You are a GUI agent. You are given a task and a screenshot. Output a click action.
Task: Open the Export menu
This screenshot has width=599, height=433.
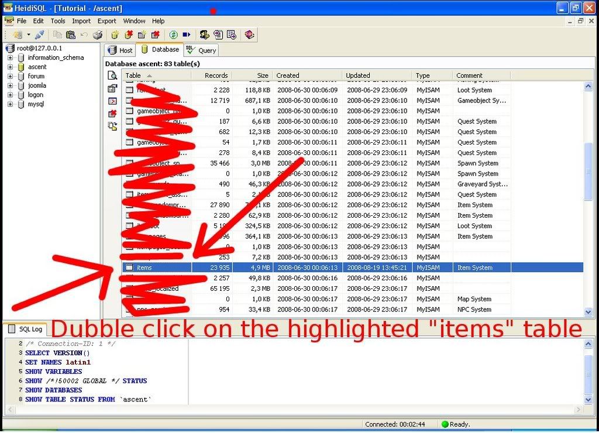(106, 21)
